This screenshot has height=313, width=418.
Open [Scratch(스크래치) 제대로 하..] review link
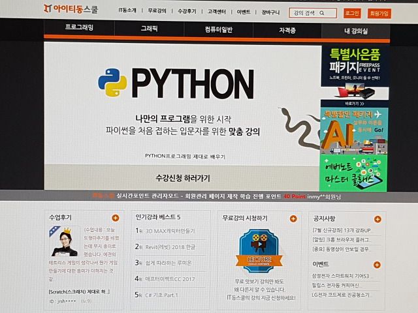79,291
